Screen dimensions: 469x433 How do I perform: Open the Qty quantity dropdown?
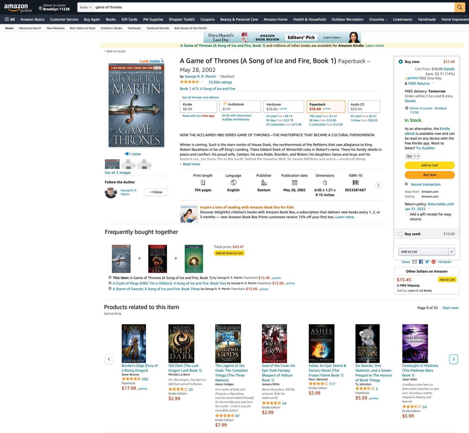[413, 156]
